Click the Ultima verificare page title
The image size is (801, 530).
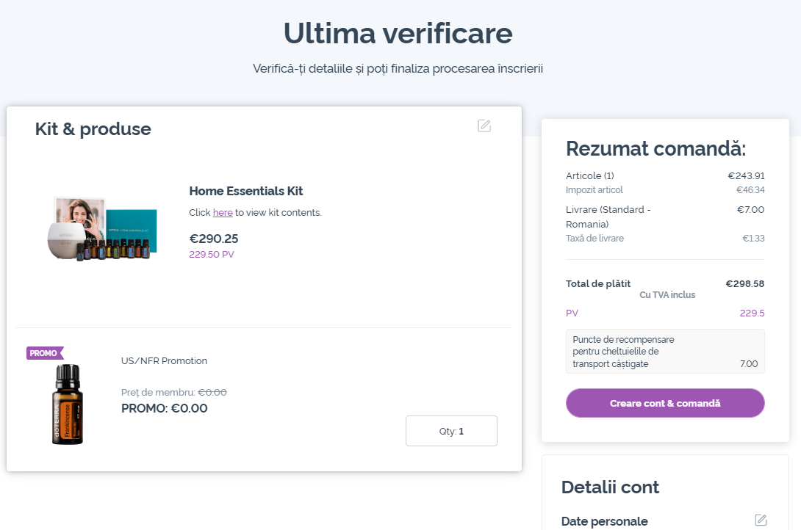398,33
